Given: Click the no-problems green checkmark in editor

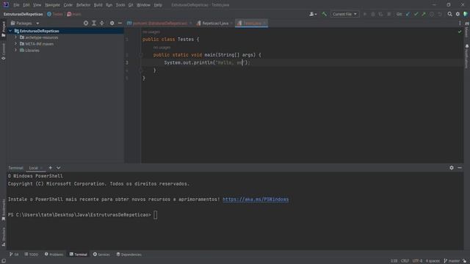Looking at the screenshot, I should pyautogui.click(x=460, y=32).
